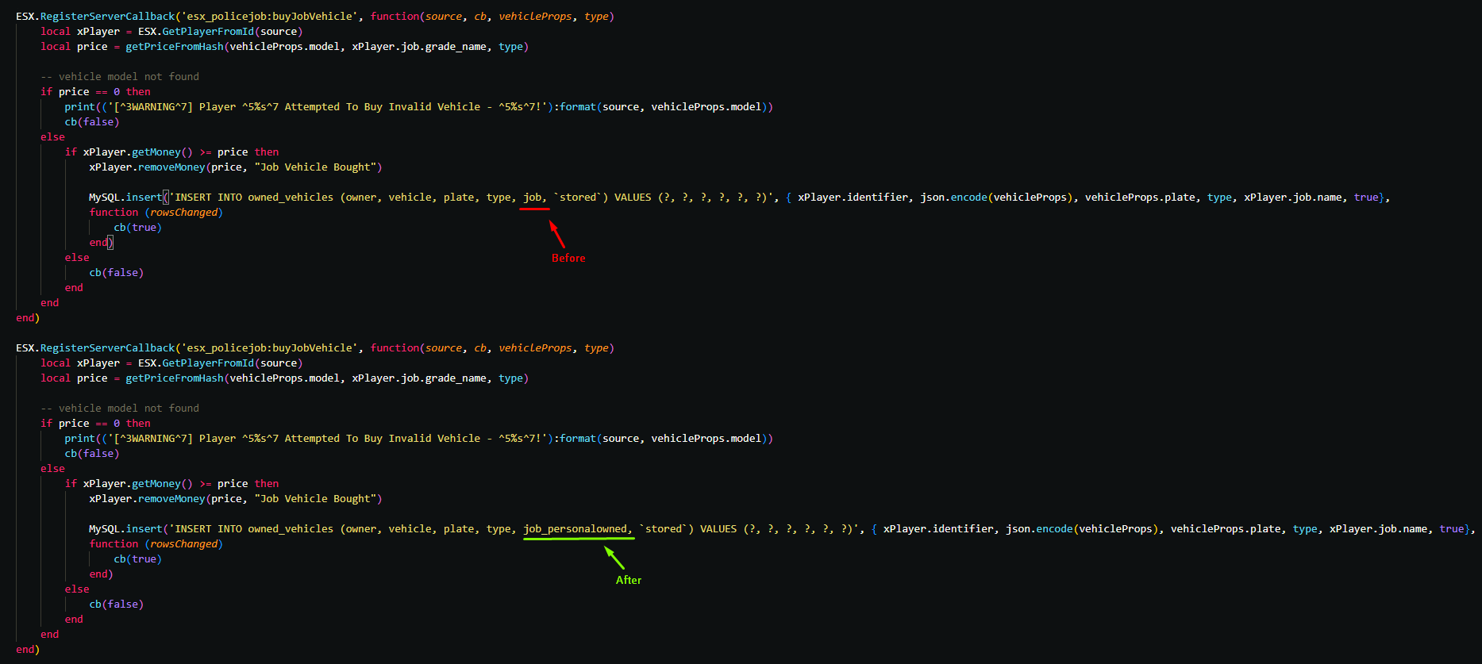Click "MySQL.insert" in the upper code block
Image resolution: width=1482 pixels, height=664 pixels.
pos(125,198)
